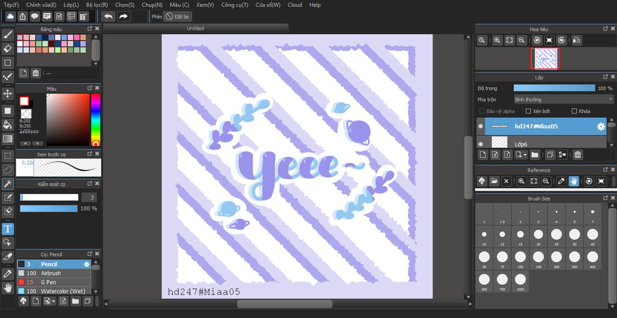
Task: Select the Airbrush brush
Action: pyautogui.click(x=54, y=274)
